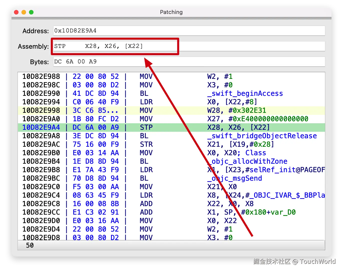This screenshot has width=343, height=272.
Task: Select row at address 10D82E98C
Action: tap(171, 85)
